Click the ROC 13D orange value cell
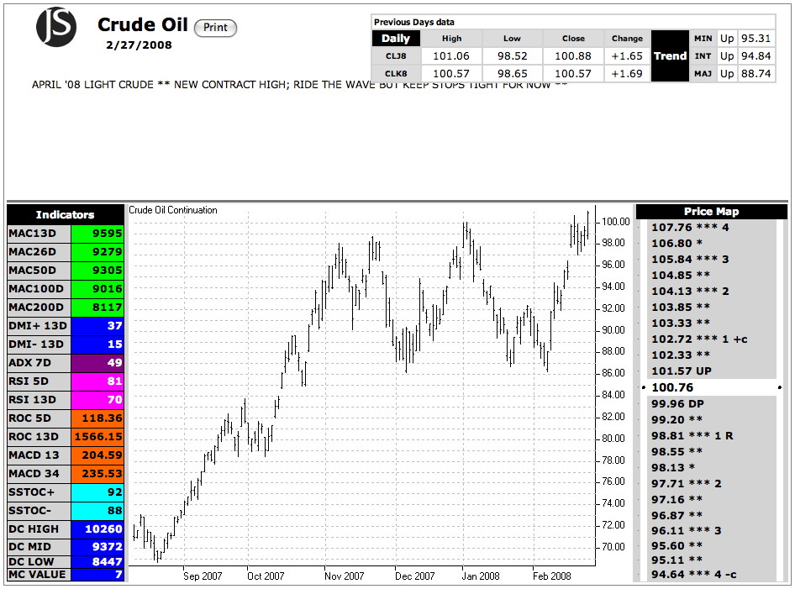This screenshot has height=589, width=795. pyautogui.click(x=98, y=437)
